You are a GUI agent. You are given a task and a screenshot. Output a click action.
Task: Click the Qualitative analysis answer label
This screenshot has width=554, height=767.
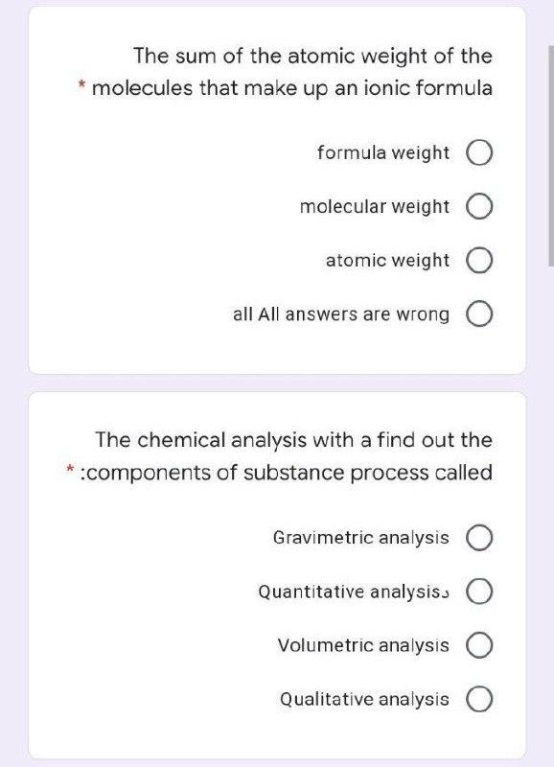[x=361, y=700]
